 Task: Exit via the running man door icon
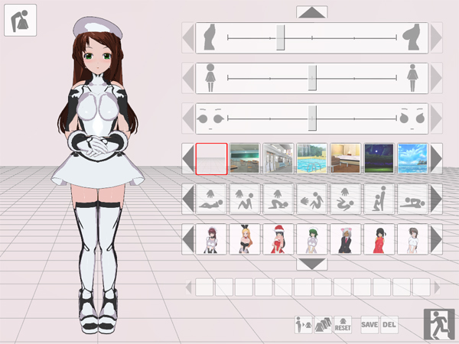(439, 324)
